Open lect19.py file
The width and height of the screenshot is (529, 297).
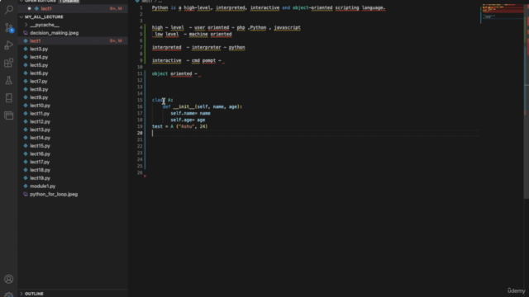[x=40, y=178]
